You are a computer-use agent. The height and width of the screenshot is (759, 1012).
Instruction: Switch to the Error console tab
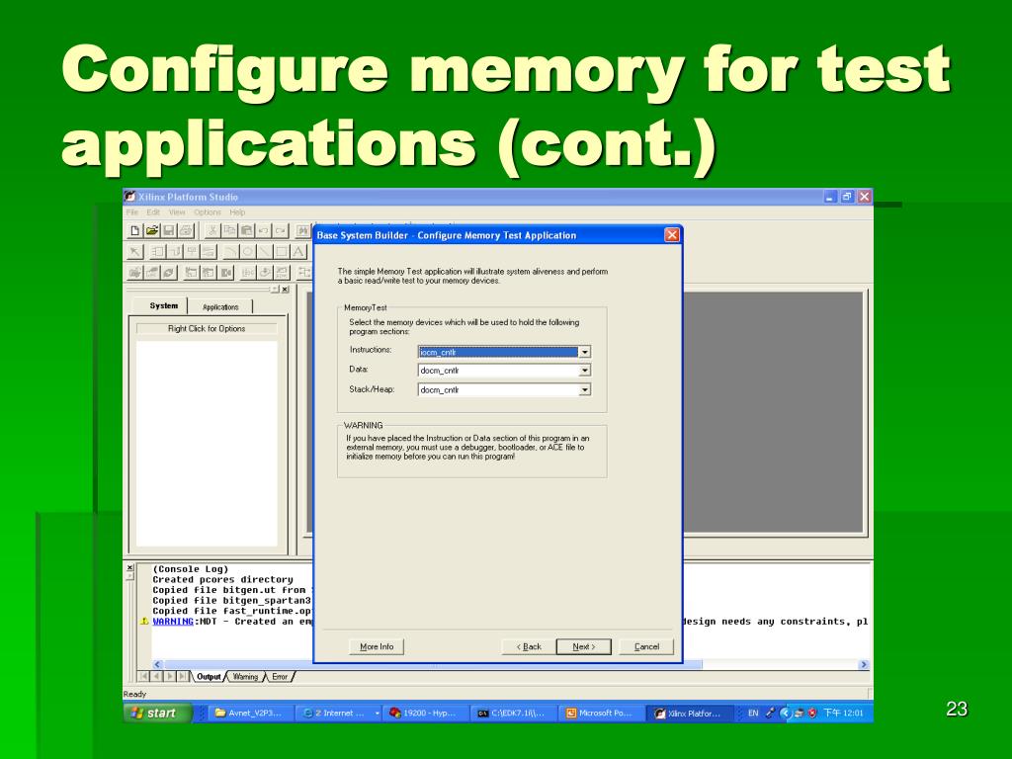[x=280, y=676]
